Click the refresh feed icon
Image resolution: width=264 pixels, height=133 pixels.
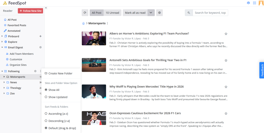pyautogui.click(x=85, y=13)
